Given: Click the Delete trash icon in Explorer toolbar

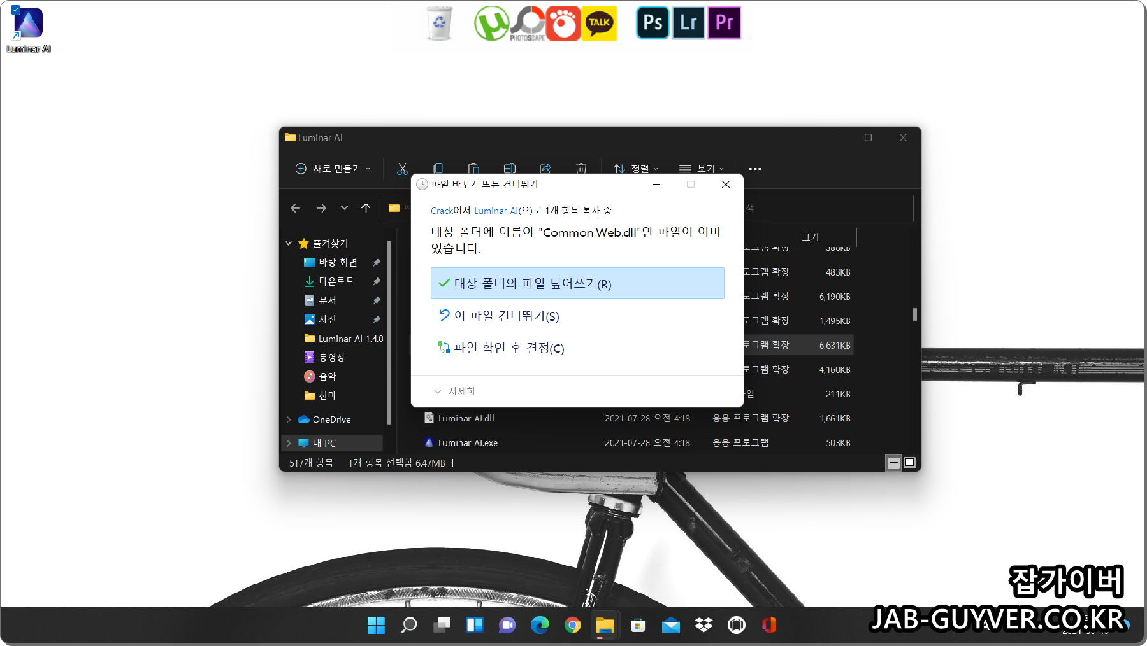Looking at the screenshot, I should pyautogui.click(x=581, y=169).
